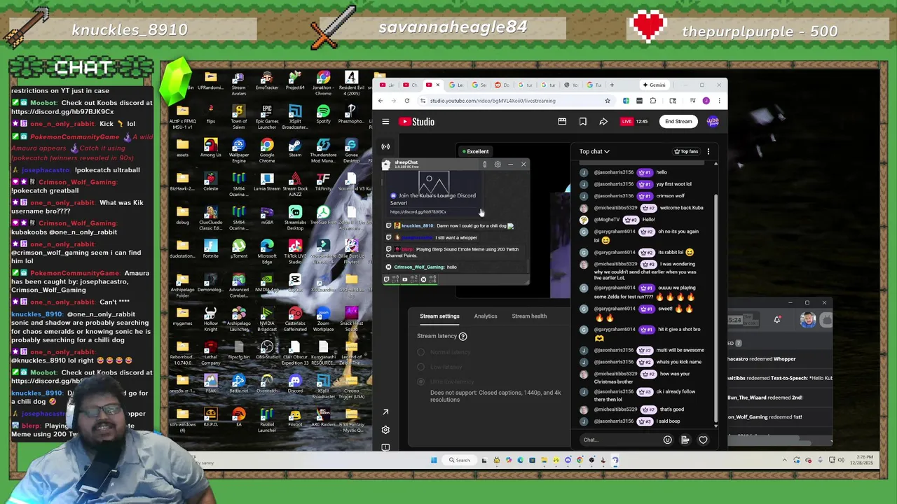The height and width of the screenshot is (504, 897).
Task: Click the heart icon beside chat input
Action: [703, 440]
